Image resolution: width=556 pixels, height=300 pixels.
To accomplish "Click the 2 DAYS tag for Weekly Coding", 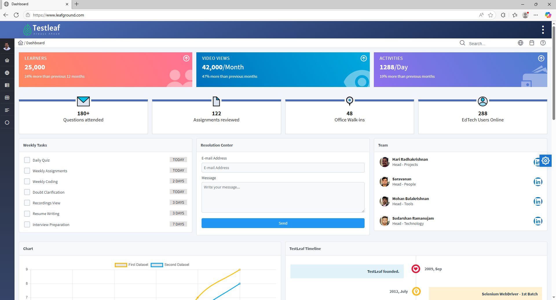I will coord(178,181).
